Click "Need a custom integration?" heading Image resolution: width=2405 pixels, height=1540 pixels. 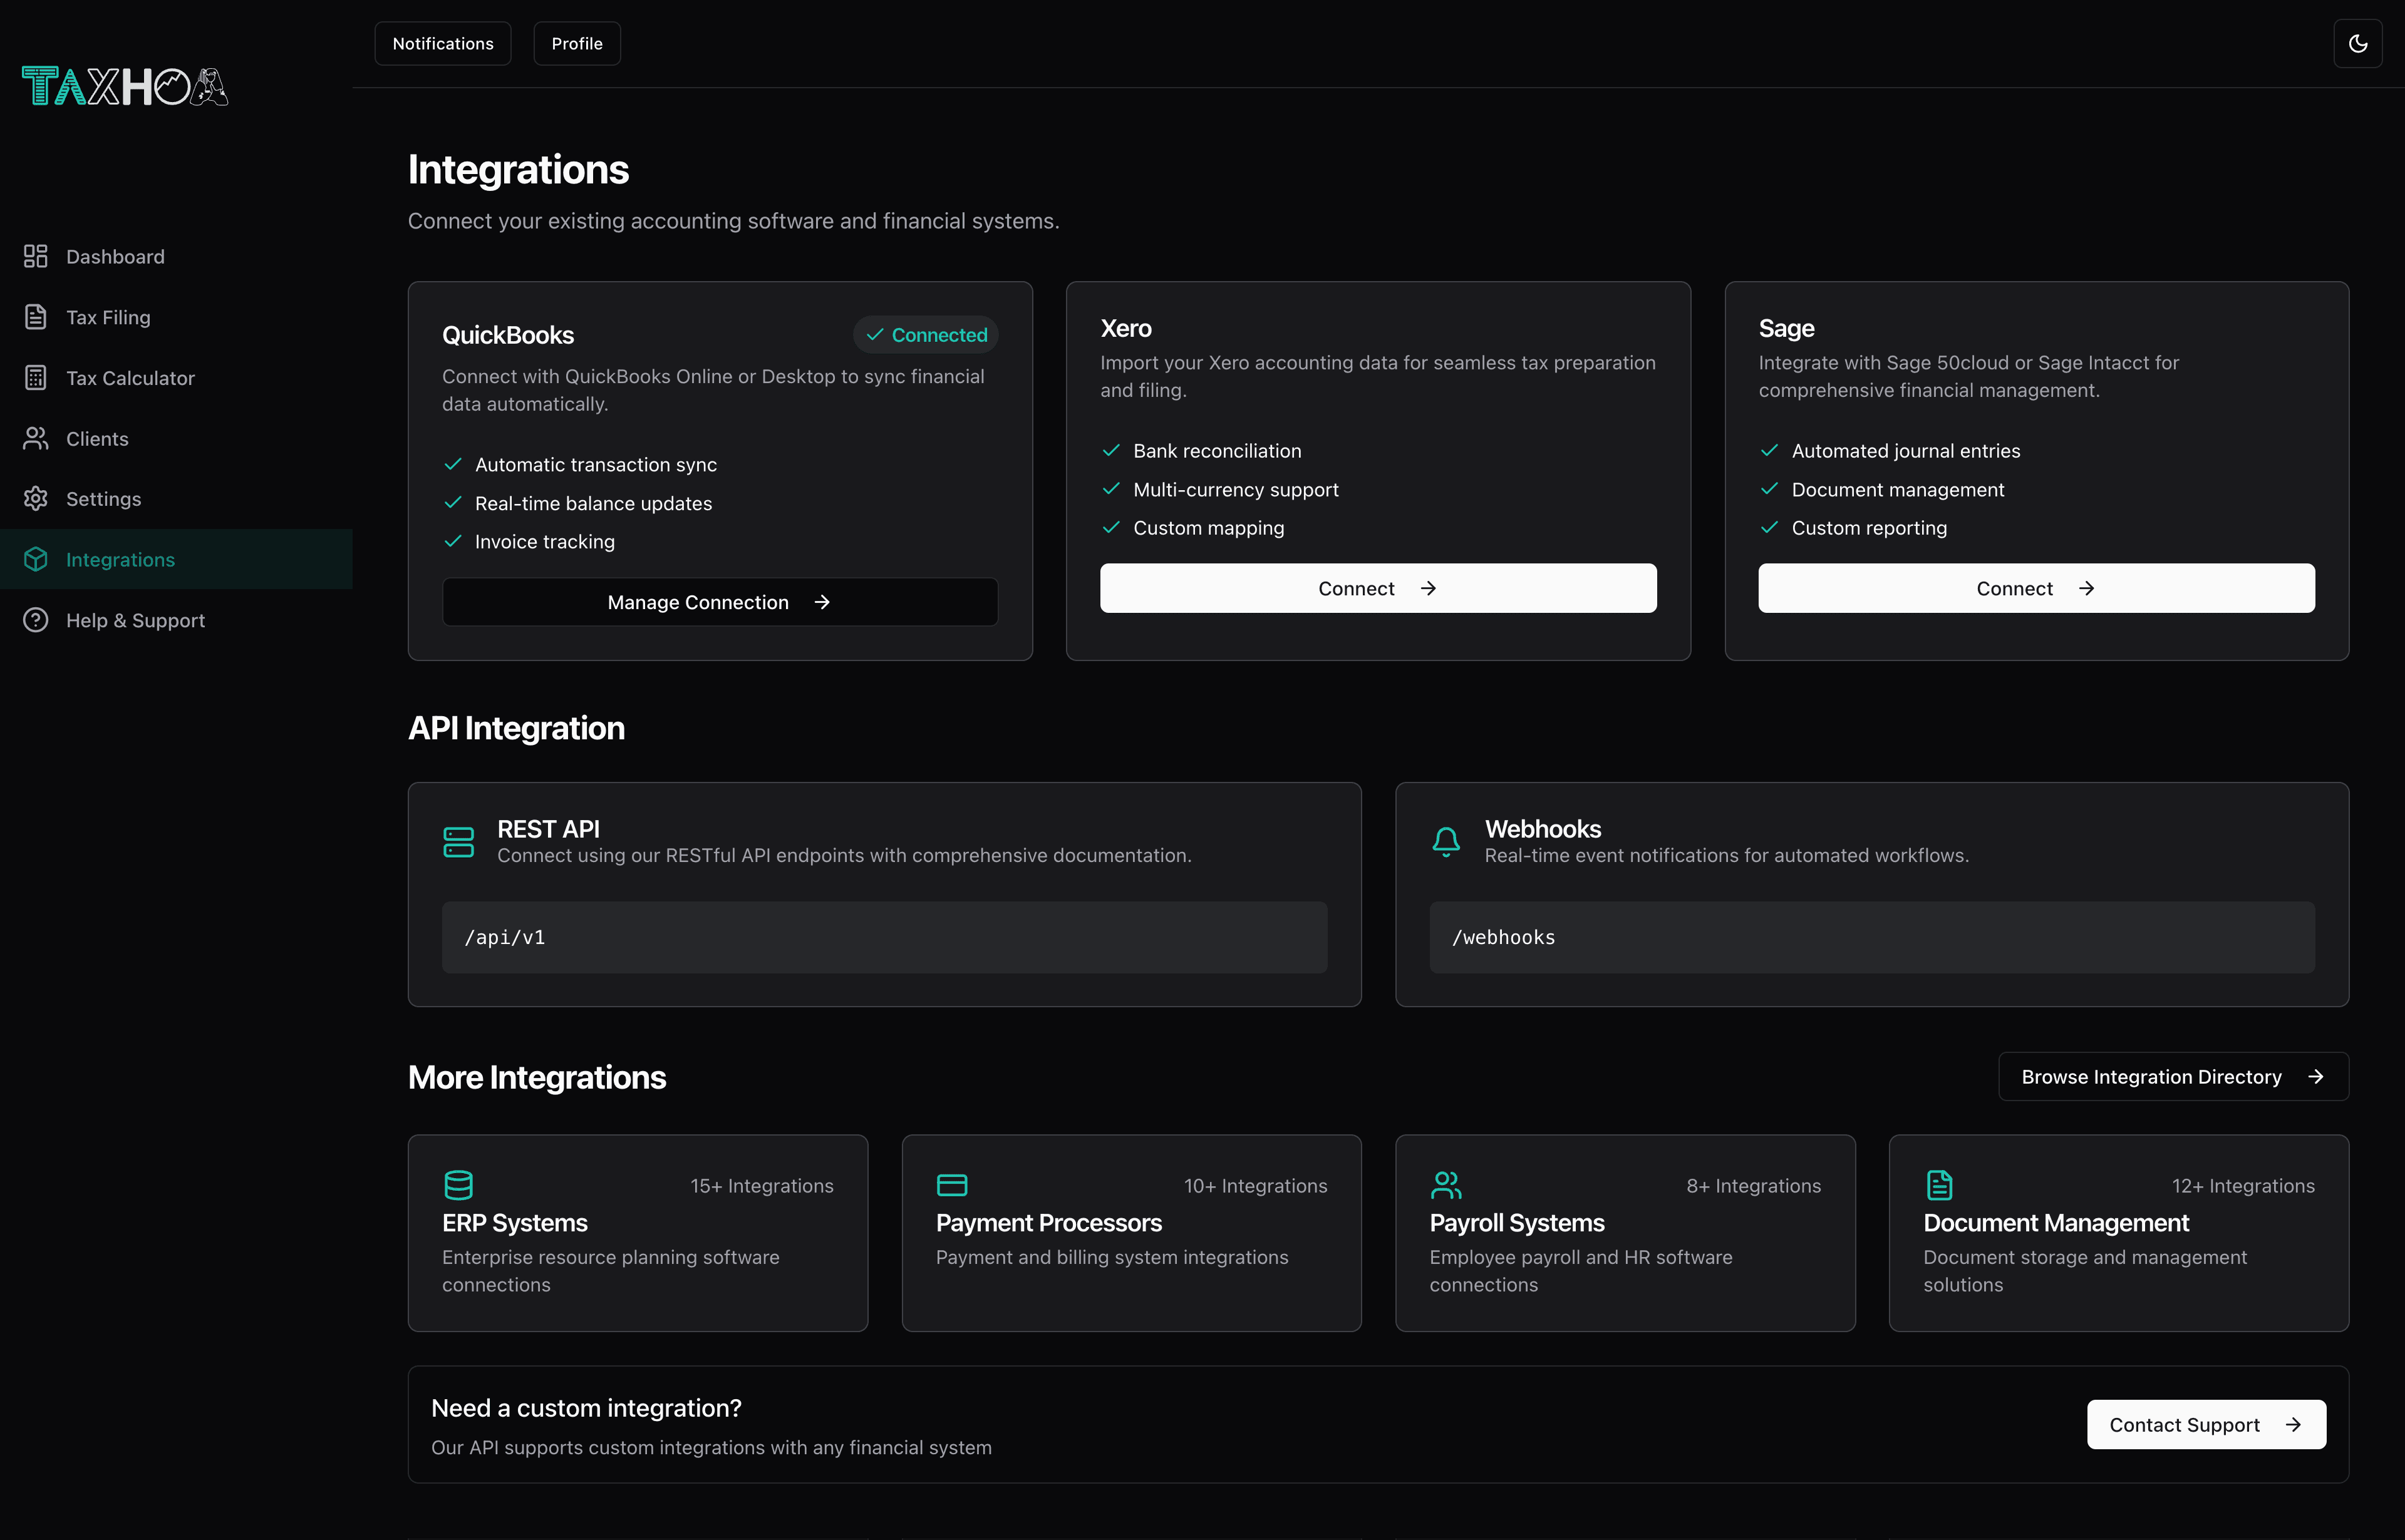[x=586, y=1407]
